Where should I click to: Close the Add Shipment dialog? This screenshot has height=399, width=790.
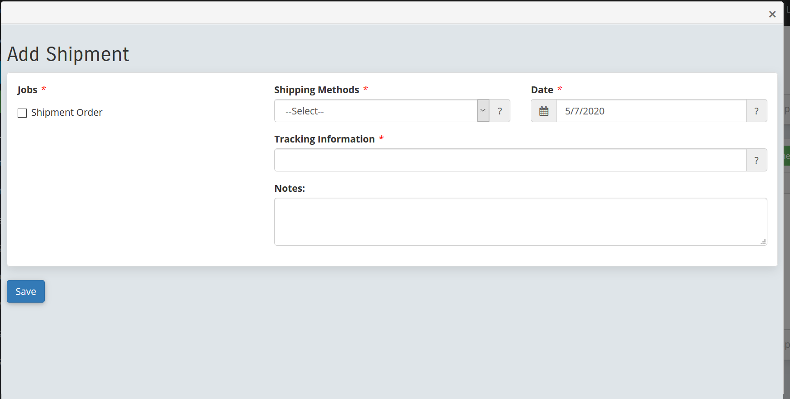(x=772, y=14)
